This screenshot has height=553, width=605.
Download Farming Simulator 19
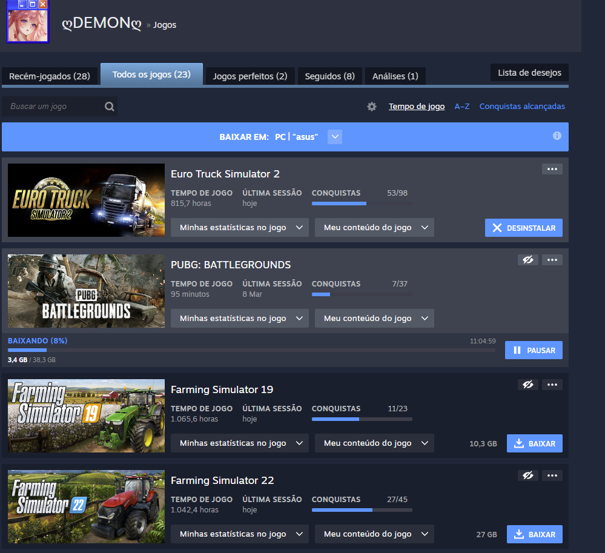coord(534,443)
